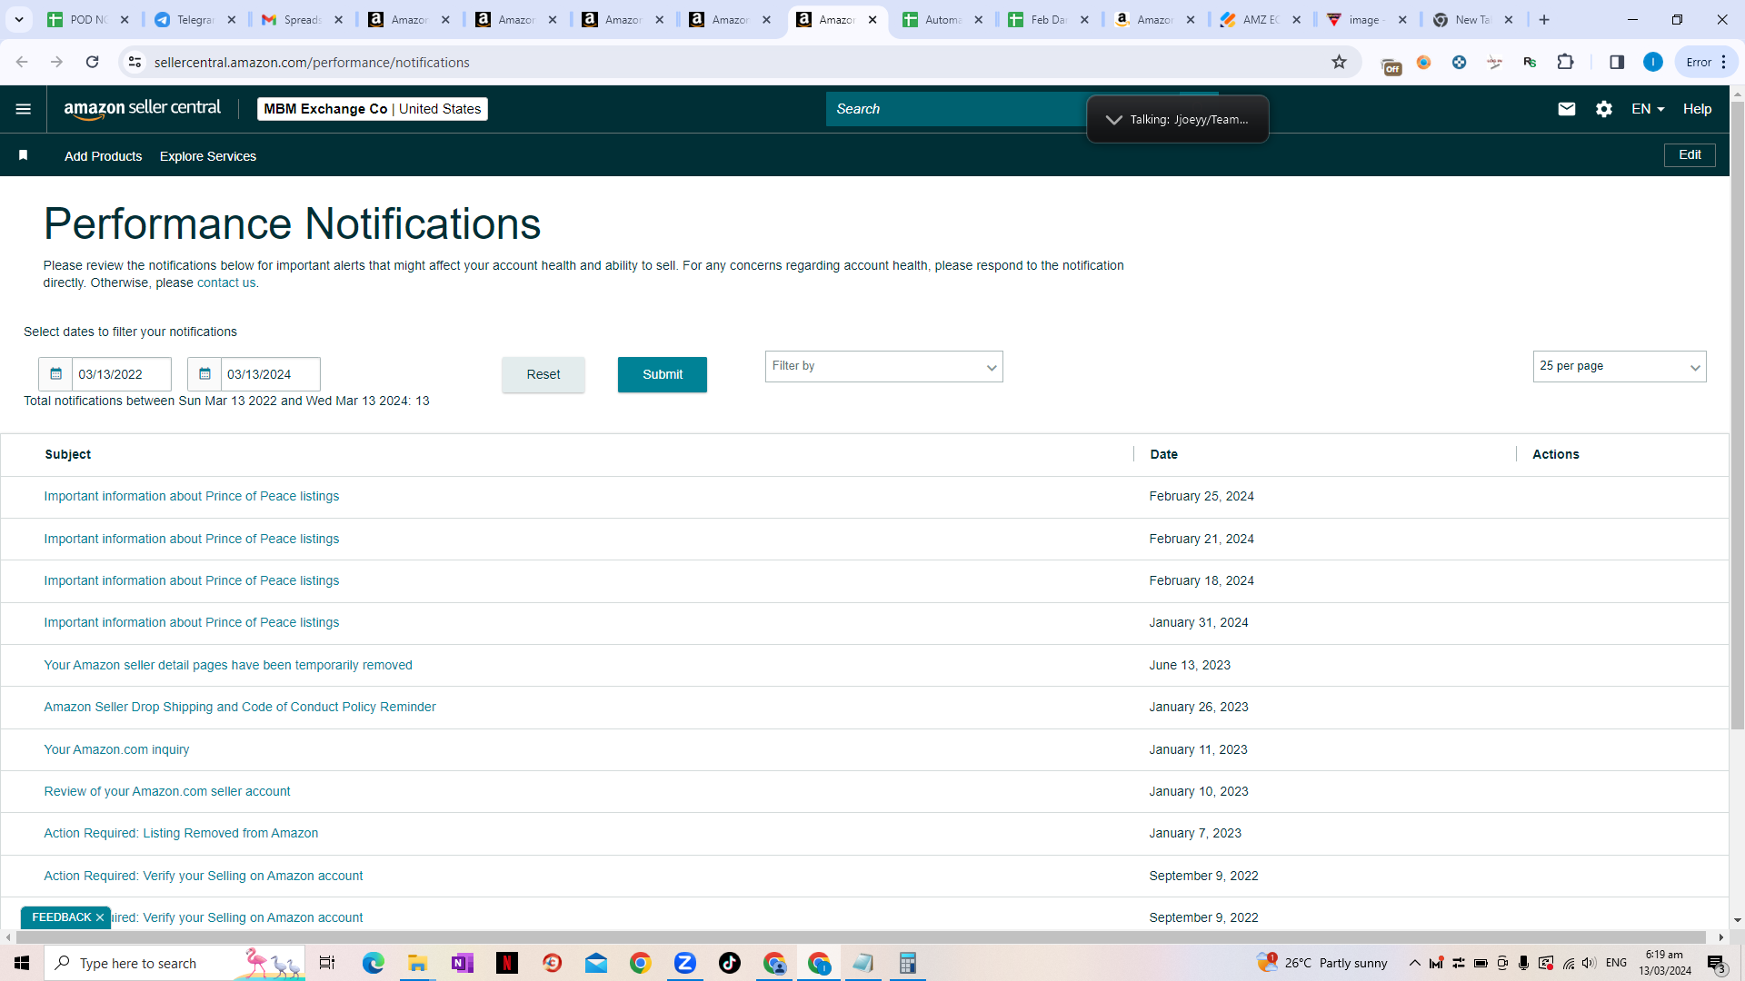The width and height of the screenshot is (1745, 981).
Task: Switch to the image tab
Action: (1366, 19)
